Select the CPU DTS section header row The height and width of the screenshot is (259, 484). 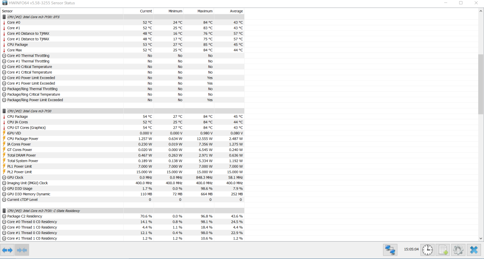coord(122,17)
